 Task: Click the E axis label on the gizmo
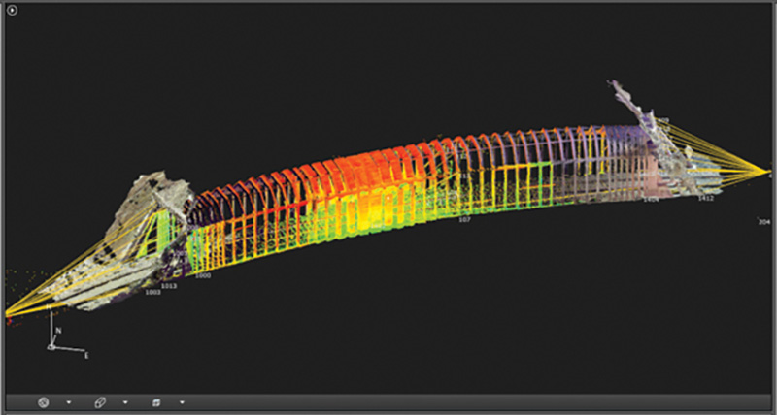pos(86,356)
